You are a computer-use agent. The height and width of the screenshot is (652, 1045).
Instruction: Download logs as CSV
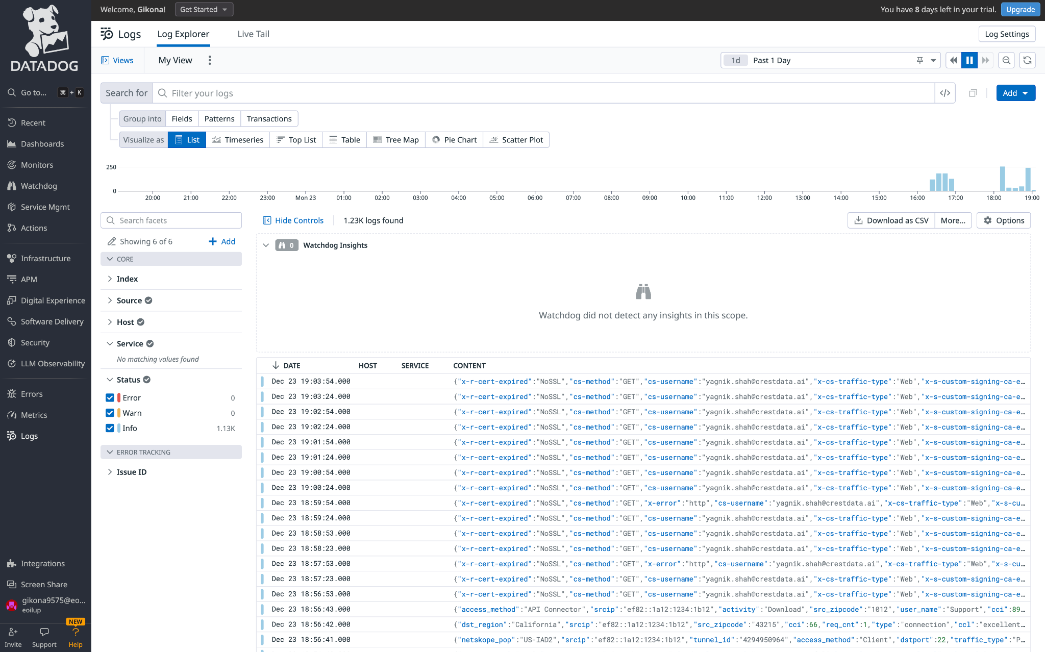tap(891, 220)
